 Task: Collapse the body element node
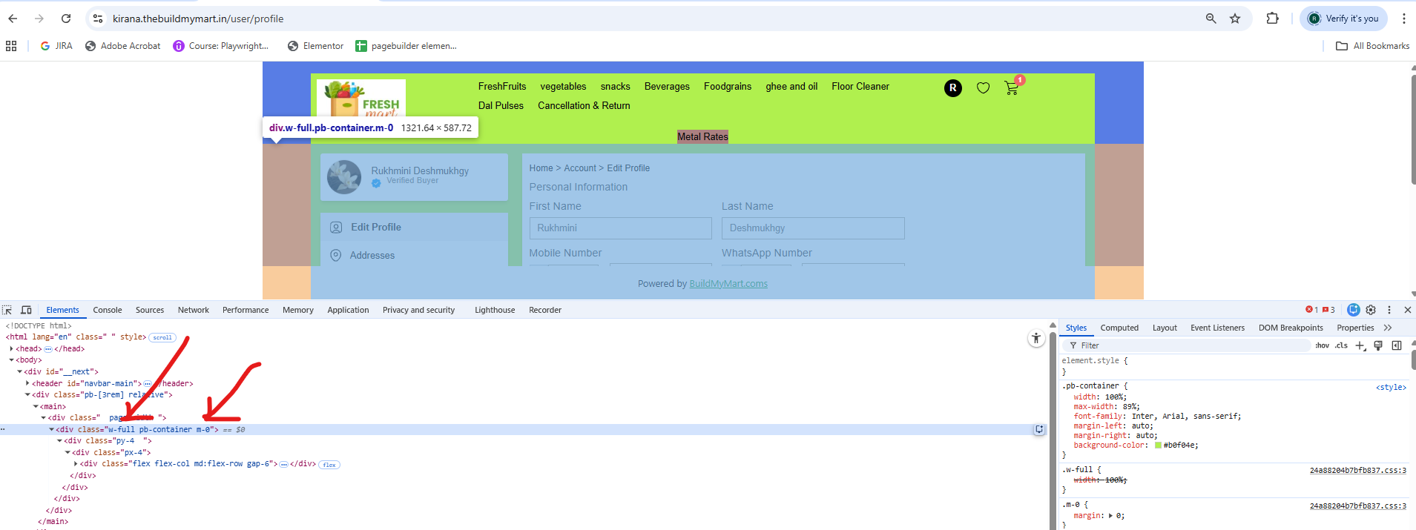click(x=11, y=360)
